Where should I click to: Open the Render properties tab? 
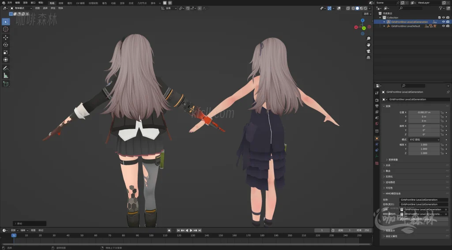[x=377, y=100]
